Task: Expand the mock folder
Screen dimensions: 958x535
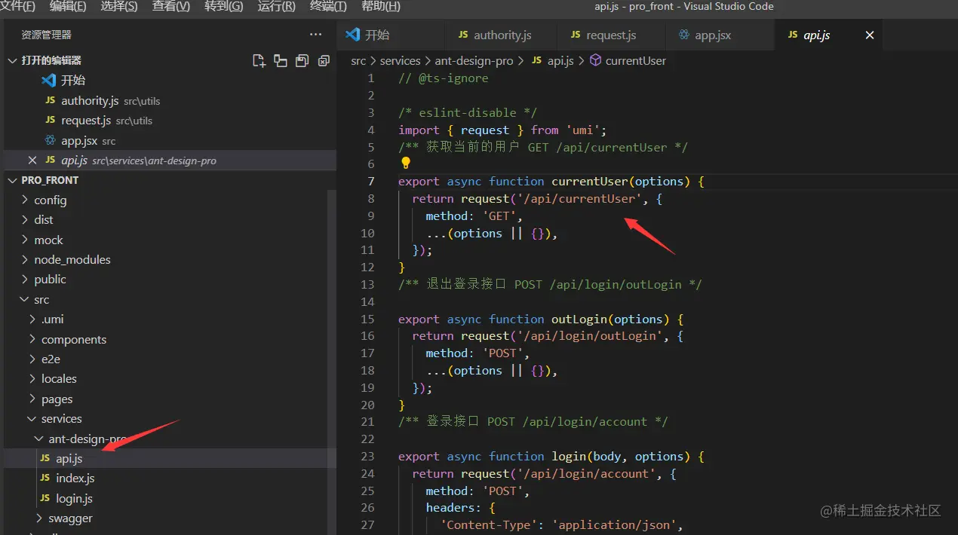Action: [25, 240]
